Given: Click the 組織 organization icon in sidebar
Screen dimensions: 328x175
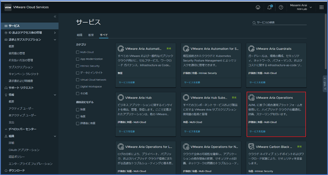Looking at the screenshot, I should click(6, 136).
